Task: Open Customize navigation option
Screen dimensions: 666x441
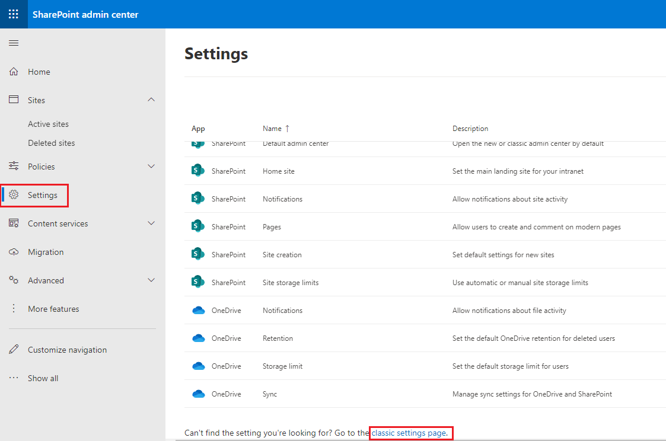Action: pos(68,350)
